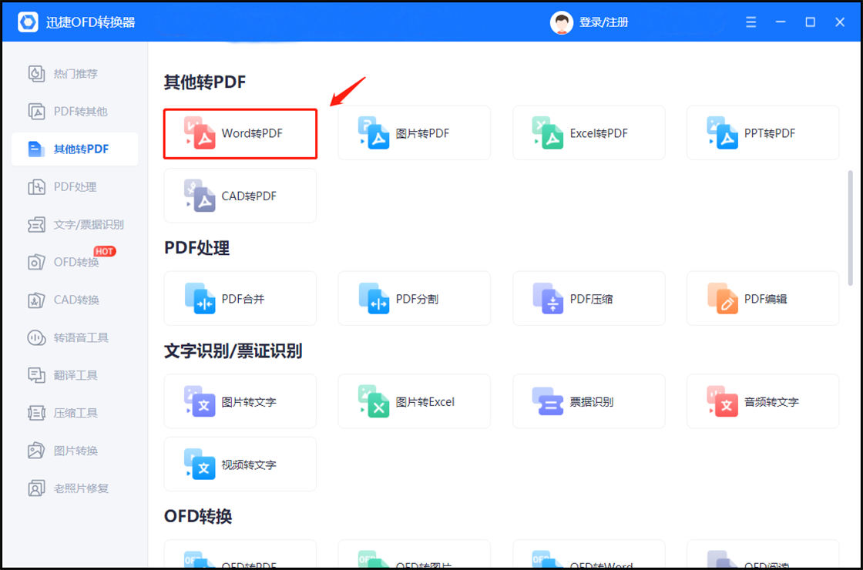This screenshot has height=570, width=863.
Task: Open the PDF分割 split tool
Action: 414,298
